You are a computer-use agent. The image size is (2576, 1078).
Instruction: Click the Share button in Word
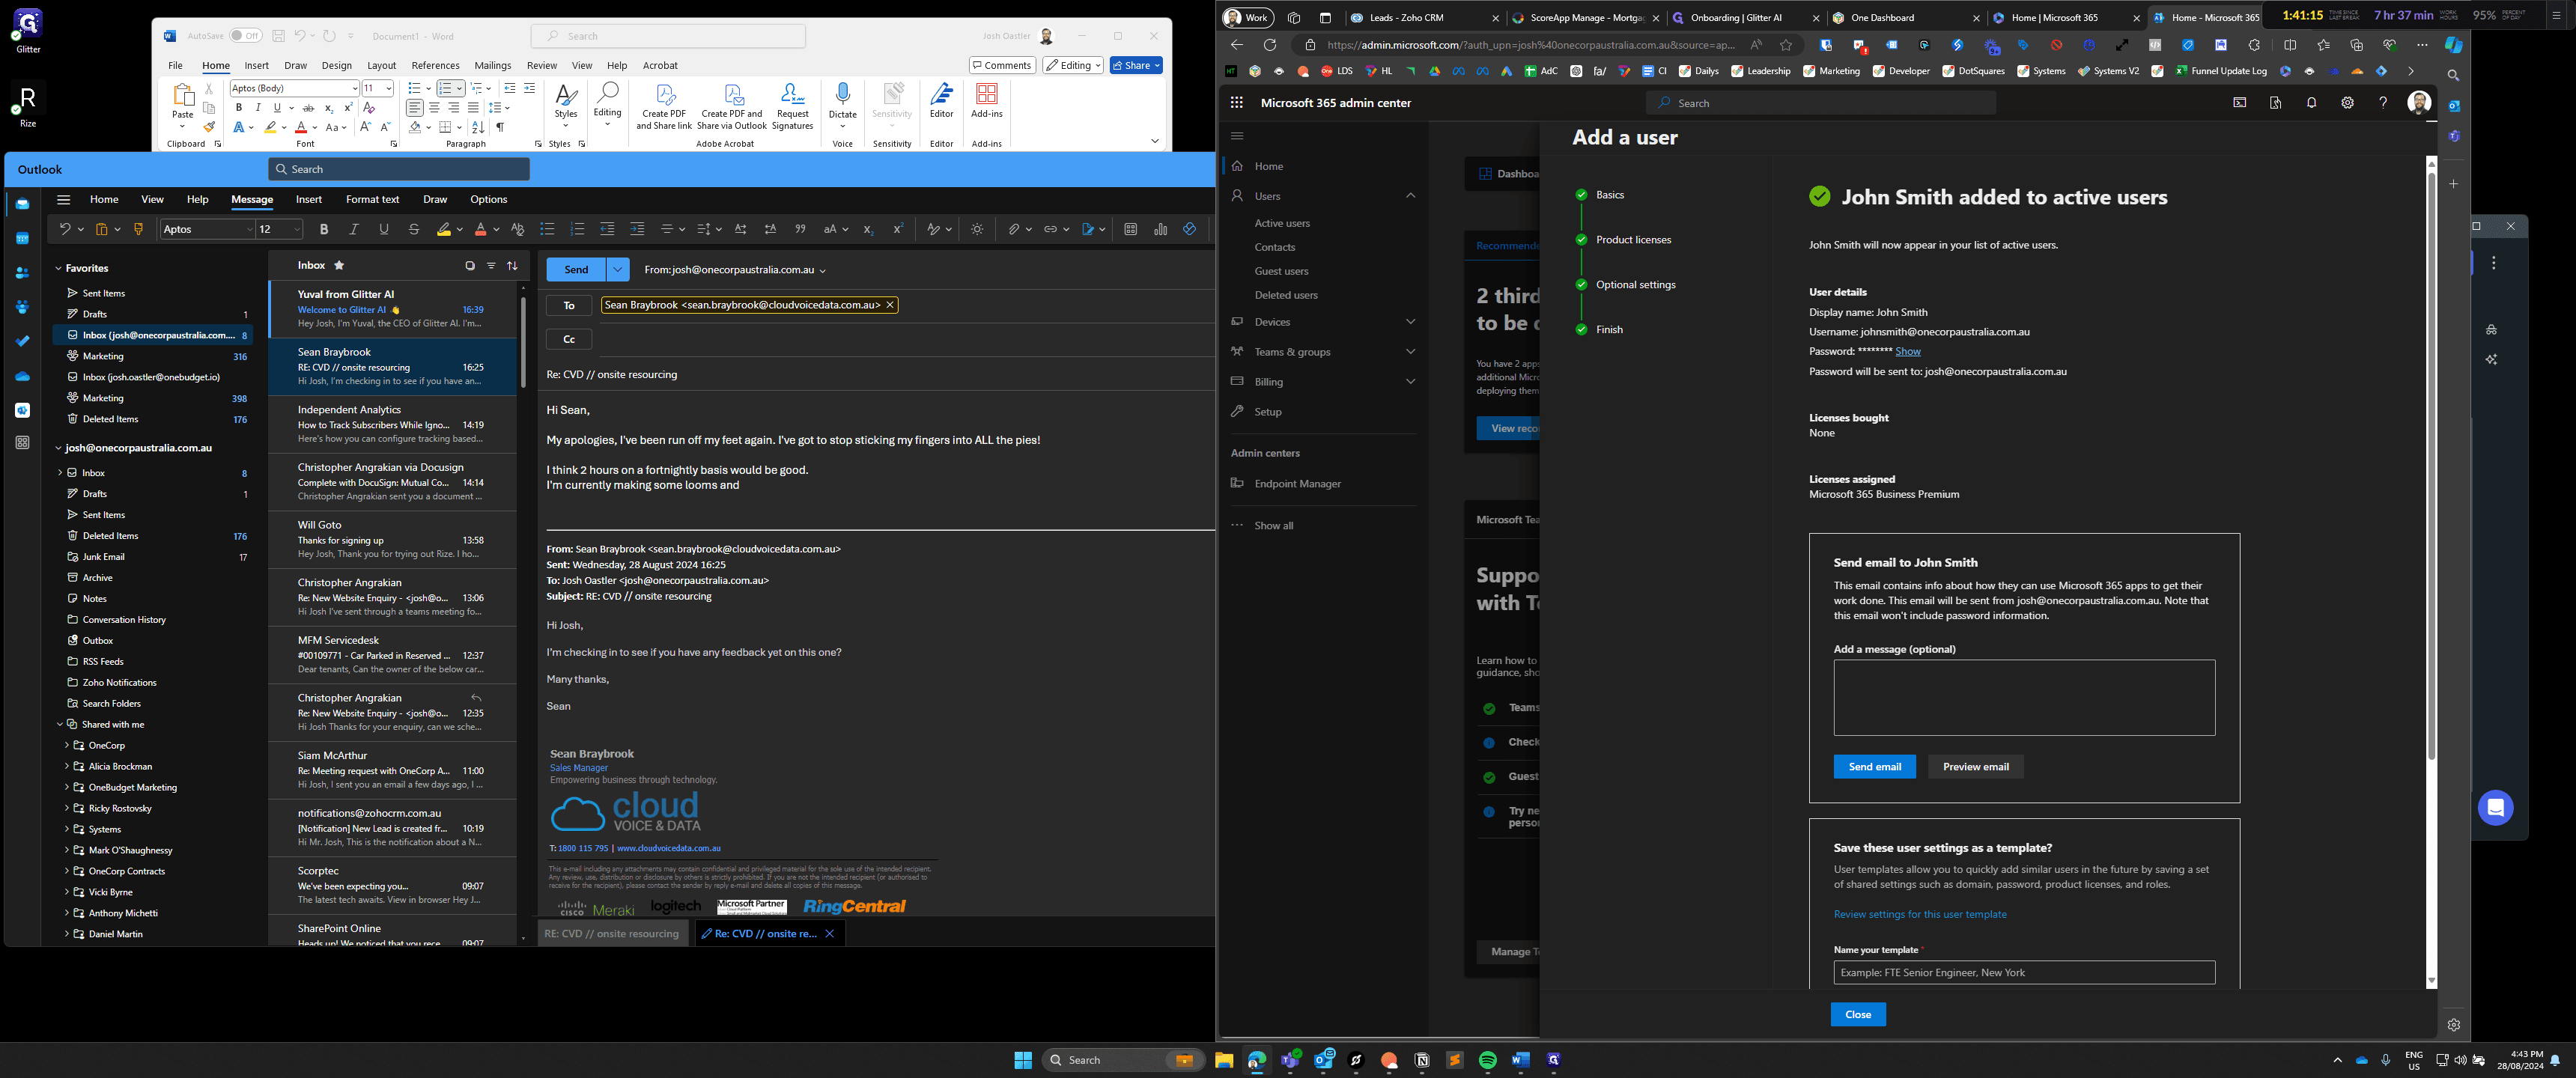pos(1136,65)
